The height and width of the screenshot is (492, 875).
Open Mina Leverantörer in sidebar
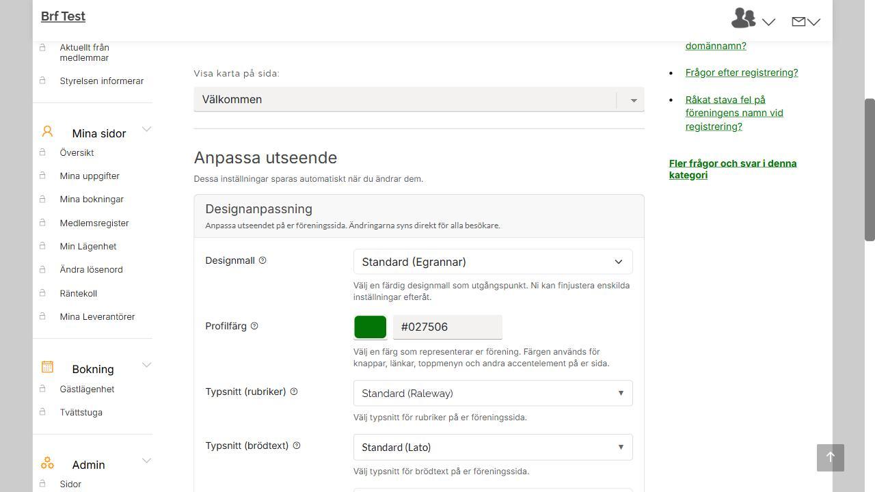point(97,316)
